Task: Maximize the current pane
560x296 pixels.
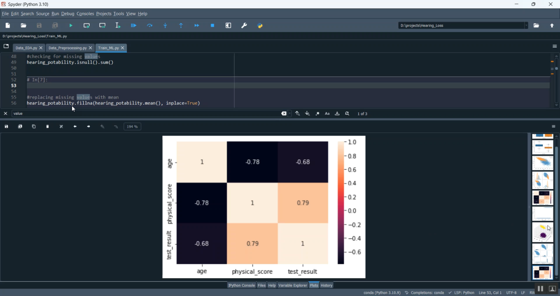Action: coord(228,25)
